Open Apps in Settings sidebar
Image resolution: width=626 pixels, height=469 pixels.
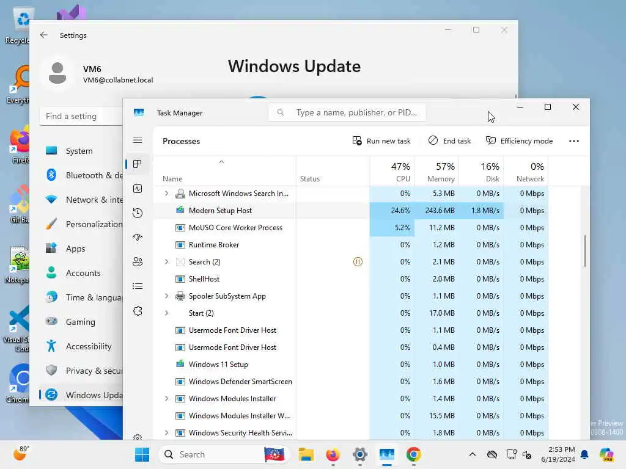[82, 249]
